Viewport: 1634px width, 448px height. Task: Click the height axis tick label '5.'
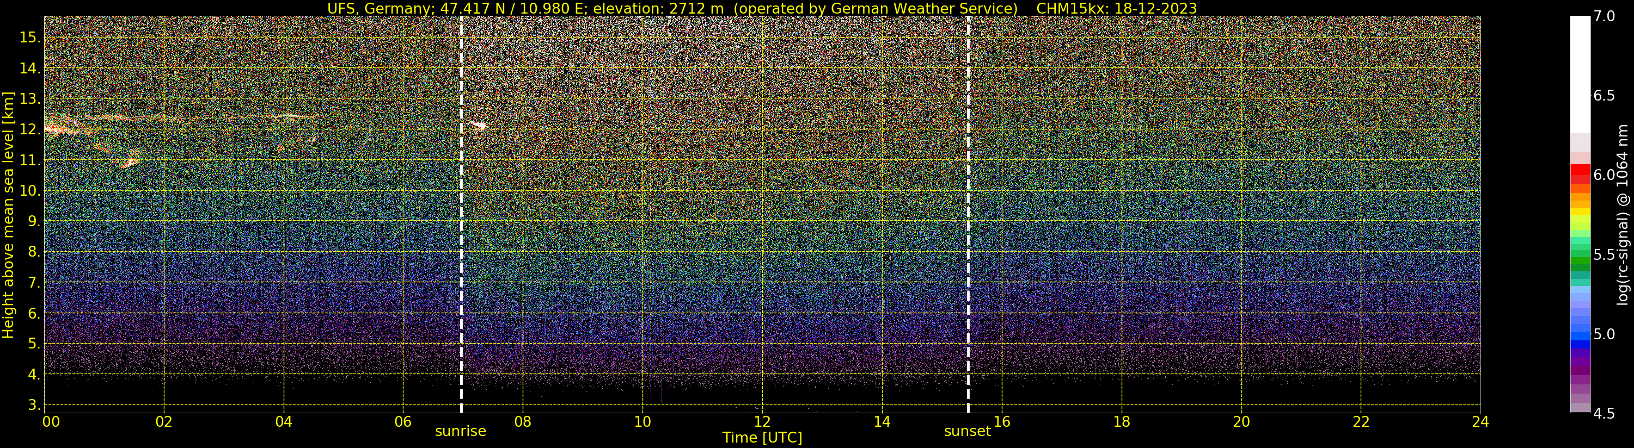click(x=34, y=344)
